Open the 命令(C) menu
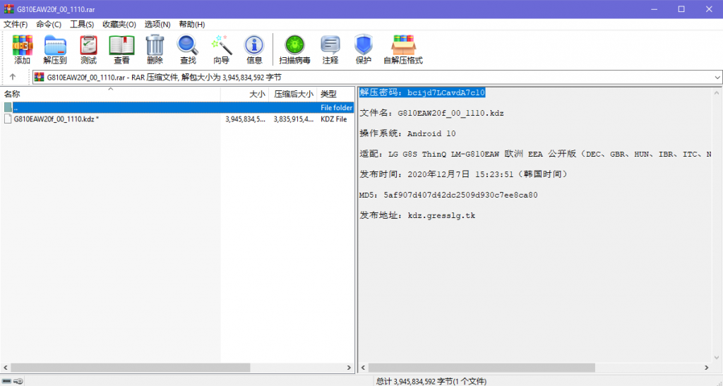 (49, 25)
